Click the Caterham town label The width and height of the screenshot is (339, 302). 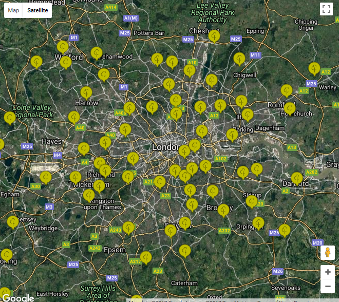184,283
